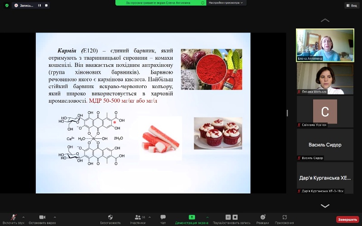Screen dimensions: 362x226
Task: Expand screen share options arrow
Action: (207, 217)
